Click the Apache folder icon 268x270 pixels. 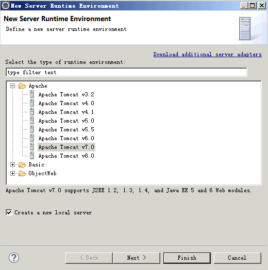click(22, 86)
